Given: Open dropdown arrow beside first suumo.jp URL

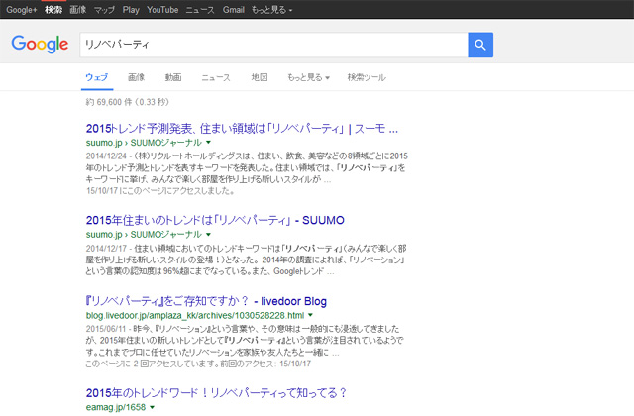Looking at the screenshot, I should (x=209, y=143).
